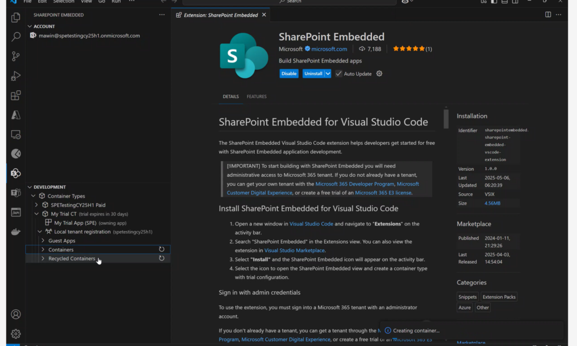Click the Disable button
The height and width of the screenshot is (346, 577).
[289, 74]
